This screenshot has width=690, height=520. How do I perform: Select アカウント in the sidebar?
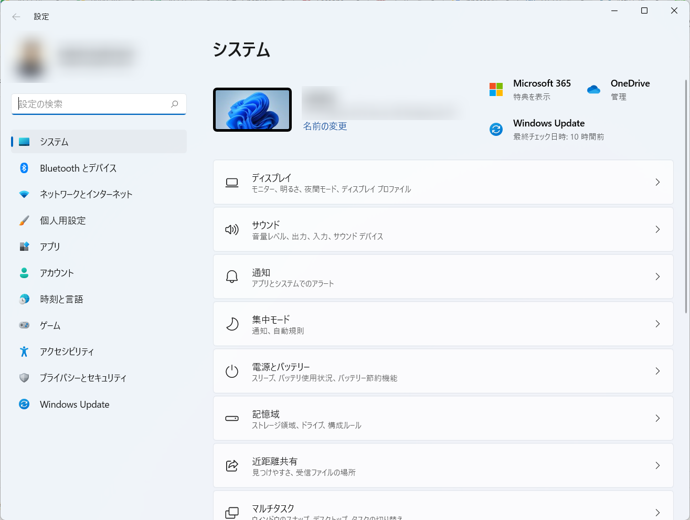point(57,273)
